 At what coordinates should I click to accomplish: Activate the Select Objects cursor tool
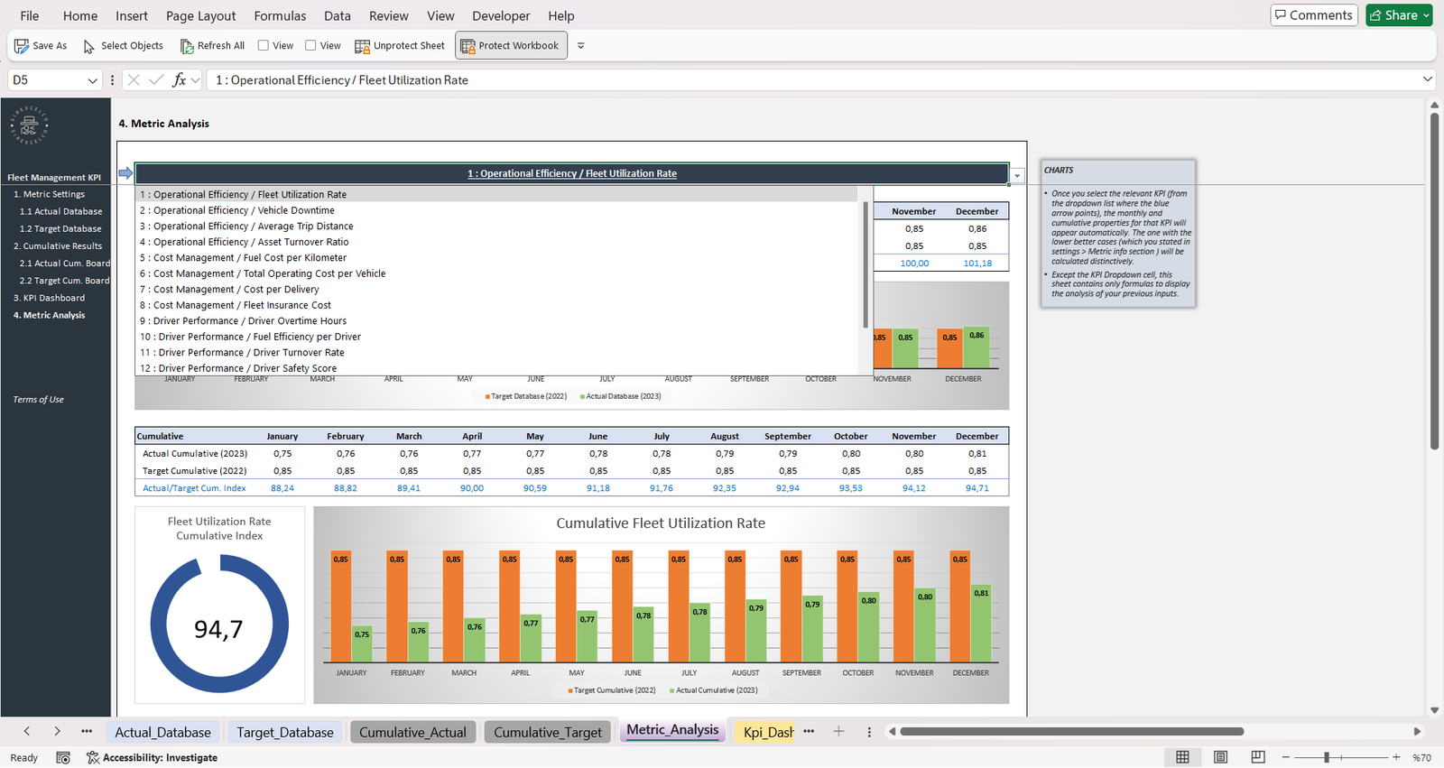(x=88, y=46)
